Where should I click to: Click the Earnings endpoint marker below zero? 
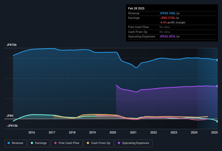point(217,121)
